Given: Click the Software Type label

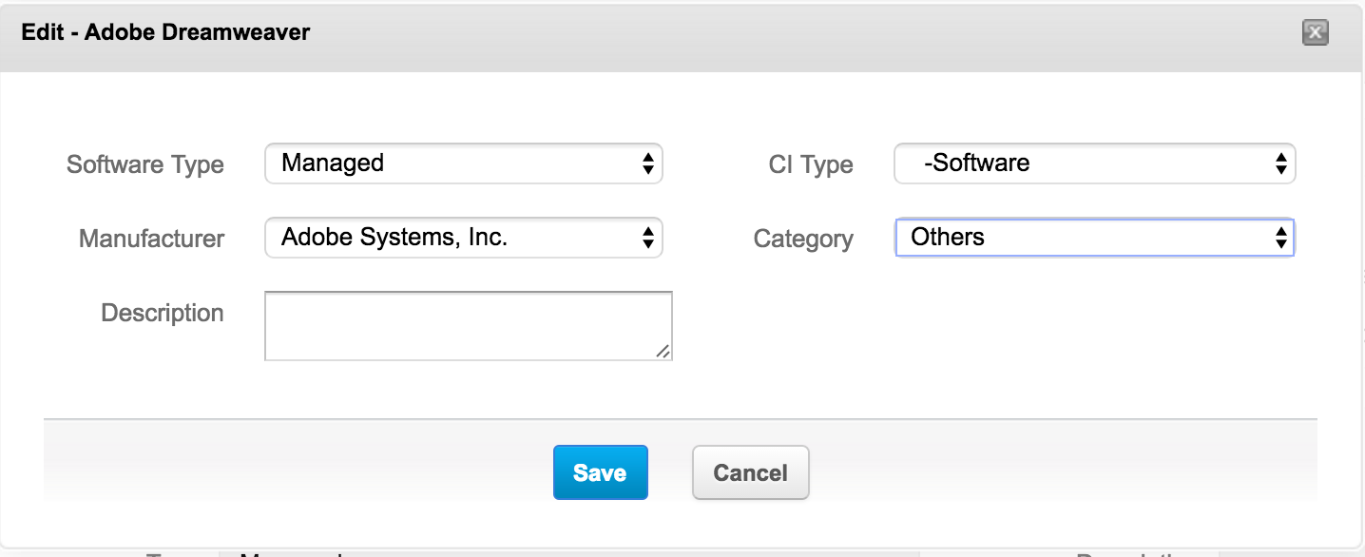Looking at the screenshot, I should [145, 164].
